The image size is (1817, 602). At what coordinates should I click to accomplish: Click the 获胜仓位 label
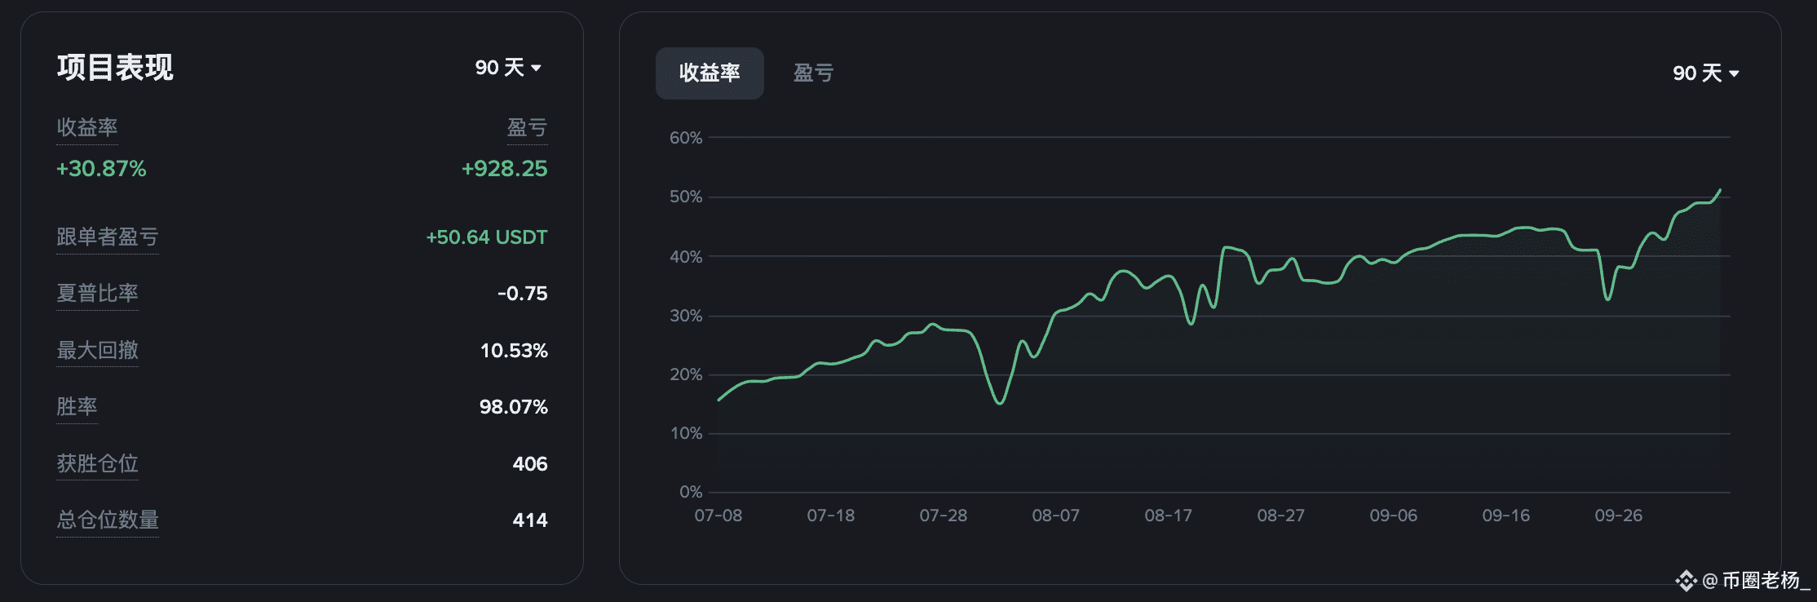(97, 463)
